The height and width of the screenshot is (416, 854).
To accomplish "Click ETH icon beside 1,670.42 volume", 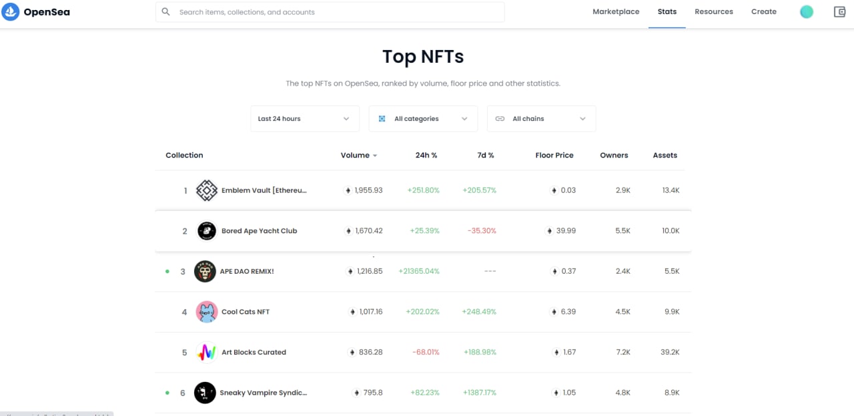I will coord(349,231).
